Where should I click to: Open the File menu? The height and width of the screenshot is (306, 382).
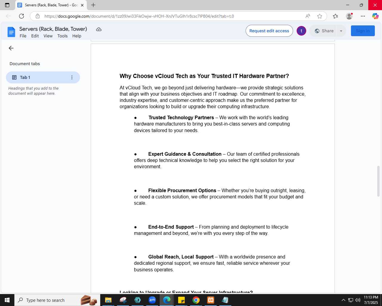pos(23,36)
